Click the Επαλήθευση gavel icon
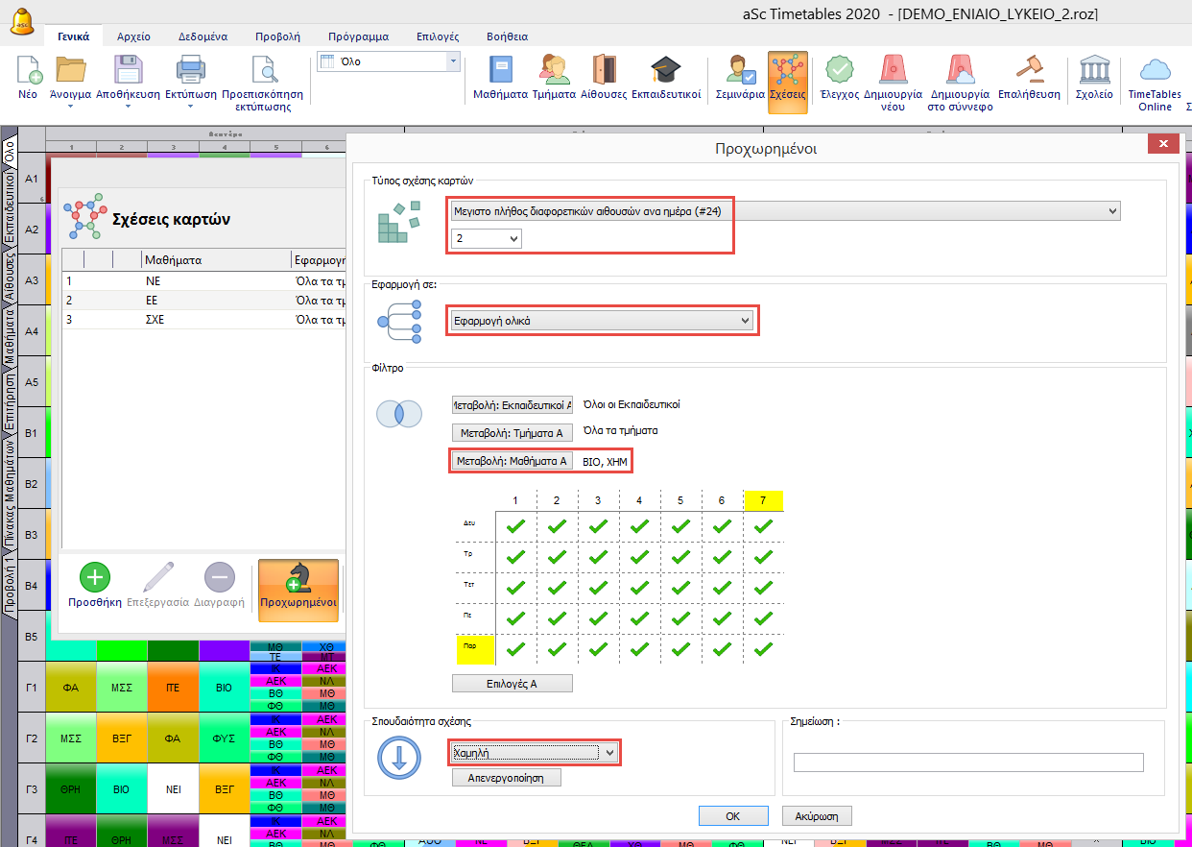This screenshot has width=1192, height=847. coord(1028,71)
